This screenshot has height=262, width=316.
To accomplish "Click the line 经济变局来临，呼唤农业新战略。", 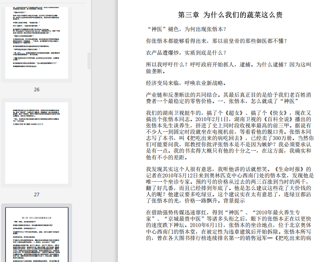I will click(x=186, y=83).
